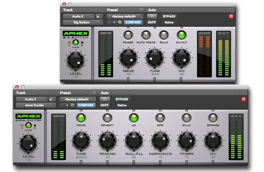The width and height of the screenshot is (264, 172).
Task: Toggle Phase button in Big Bottom window
Action: 128,35
